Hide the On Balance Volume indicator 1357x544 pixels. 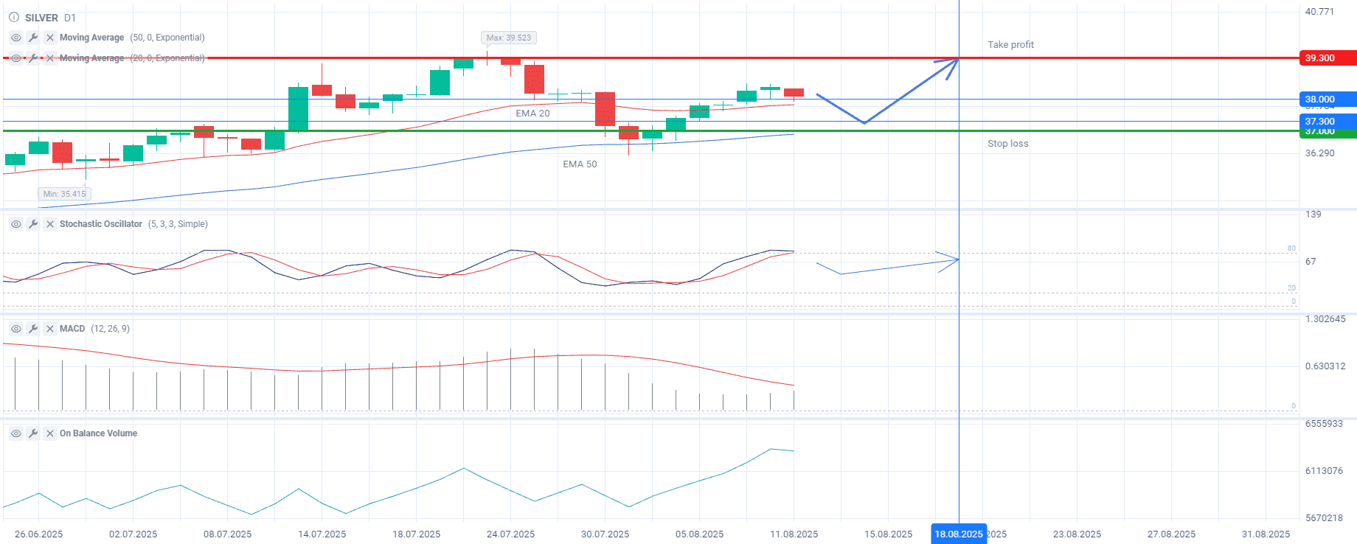coord(15,433)
